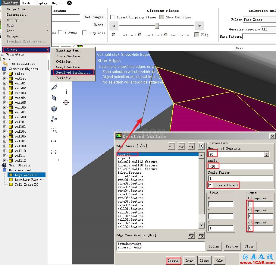Open the Display menu
Screen dimensions: 276x265
tap(41, 3)
